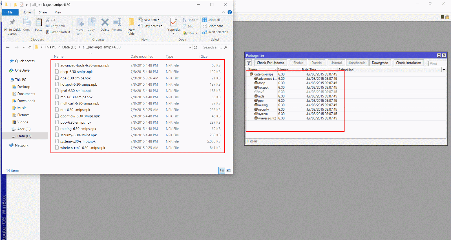
Task: Click Select none in ribbon
Action: (213, 26)
